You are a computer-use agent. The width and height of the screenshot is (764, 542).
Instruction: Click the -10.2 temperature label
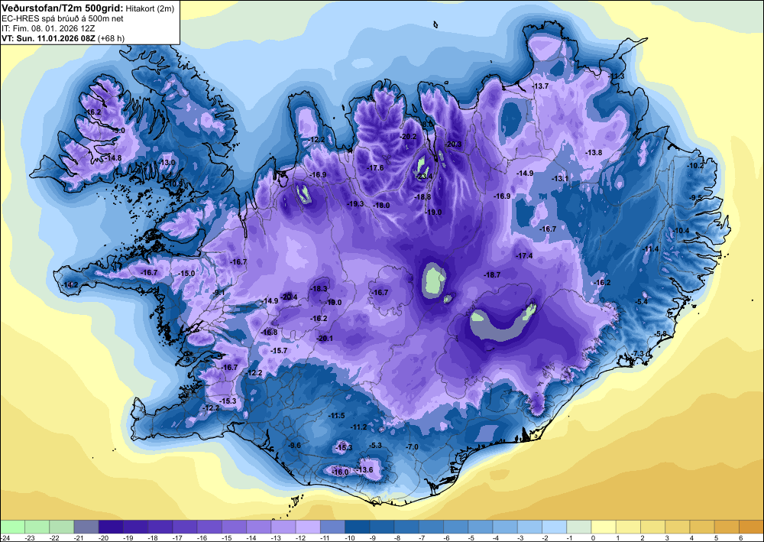coord(695,166)
